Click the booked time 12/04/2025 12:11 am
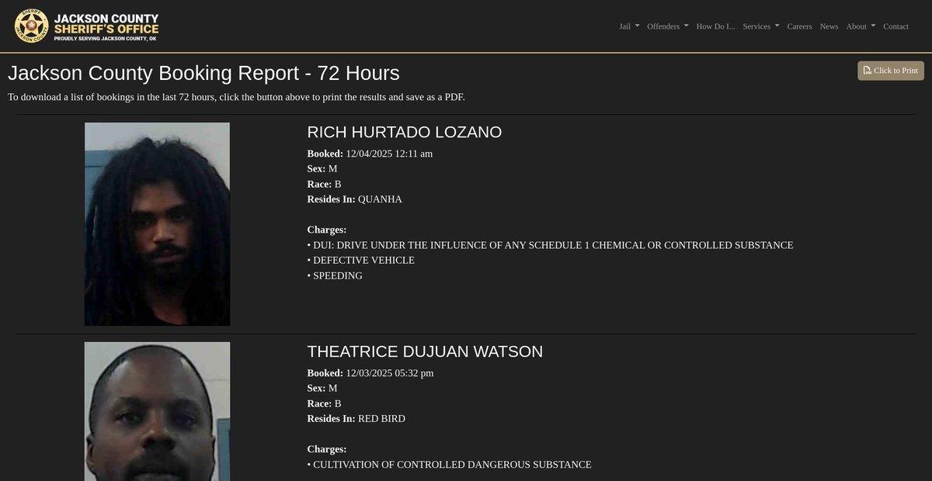Image resolution: width=932 pixels, height=481 pixels. pos(389,154)
